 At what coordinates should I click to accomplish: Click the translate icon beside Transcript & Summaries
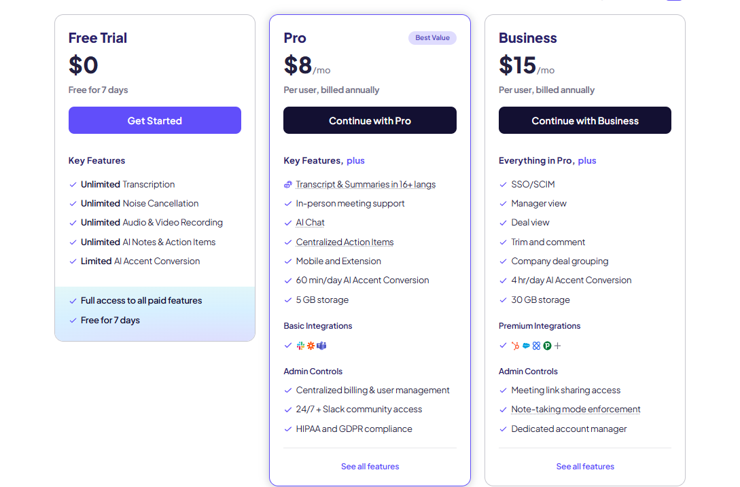click(288, 185)
